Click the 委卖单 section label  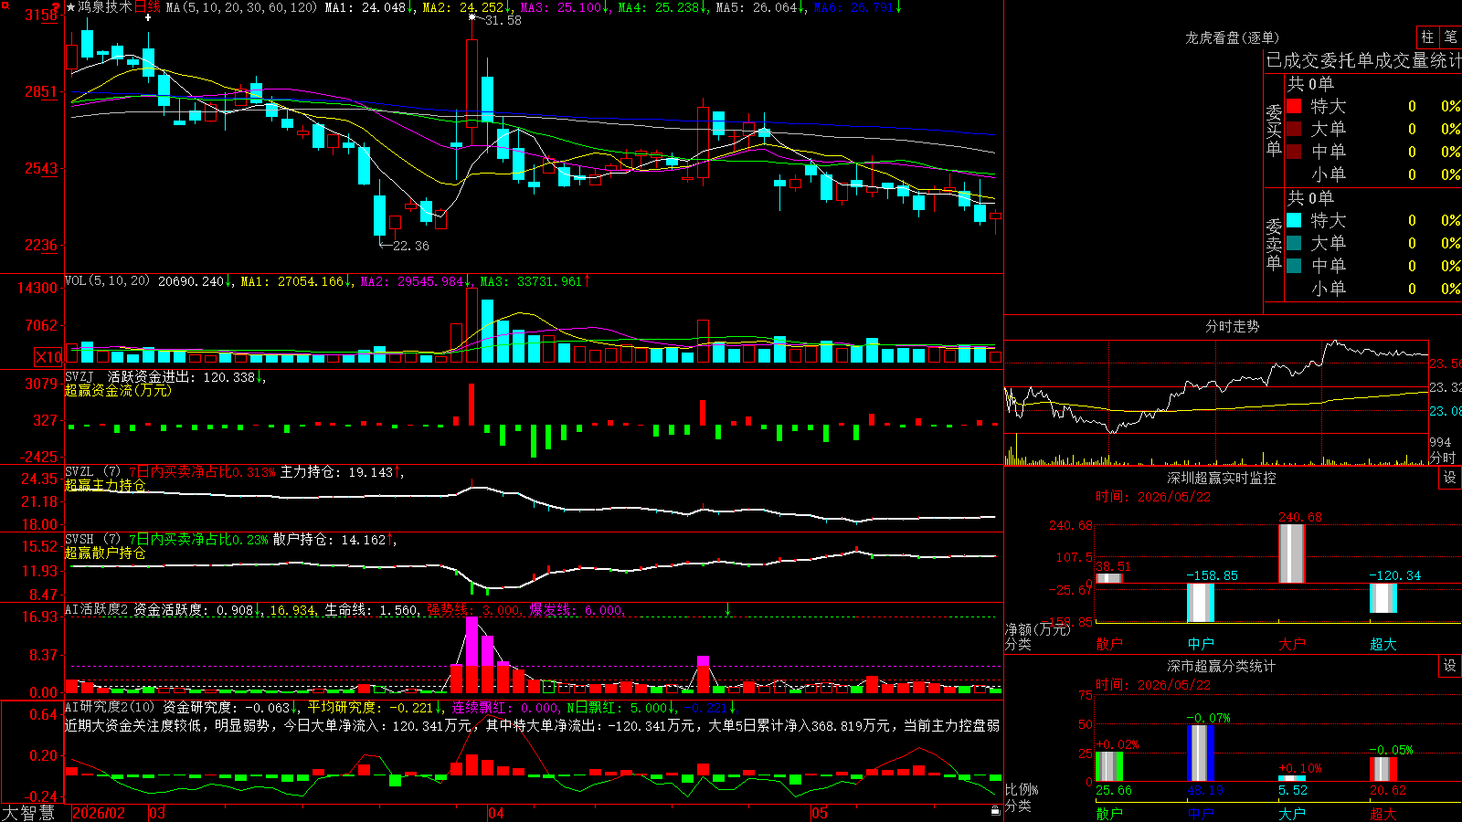tap(1274, 243)
